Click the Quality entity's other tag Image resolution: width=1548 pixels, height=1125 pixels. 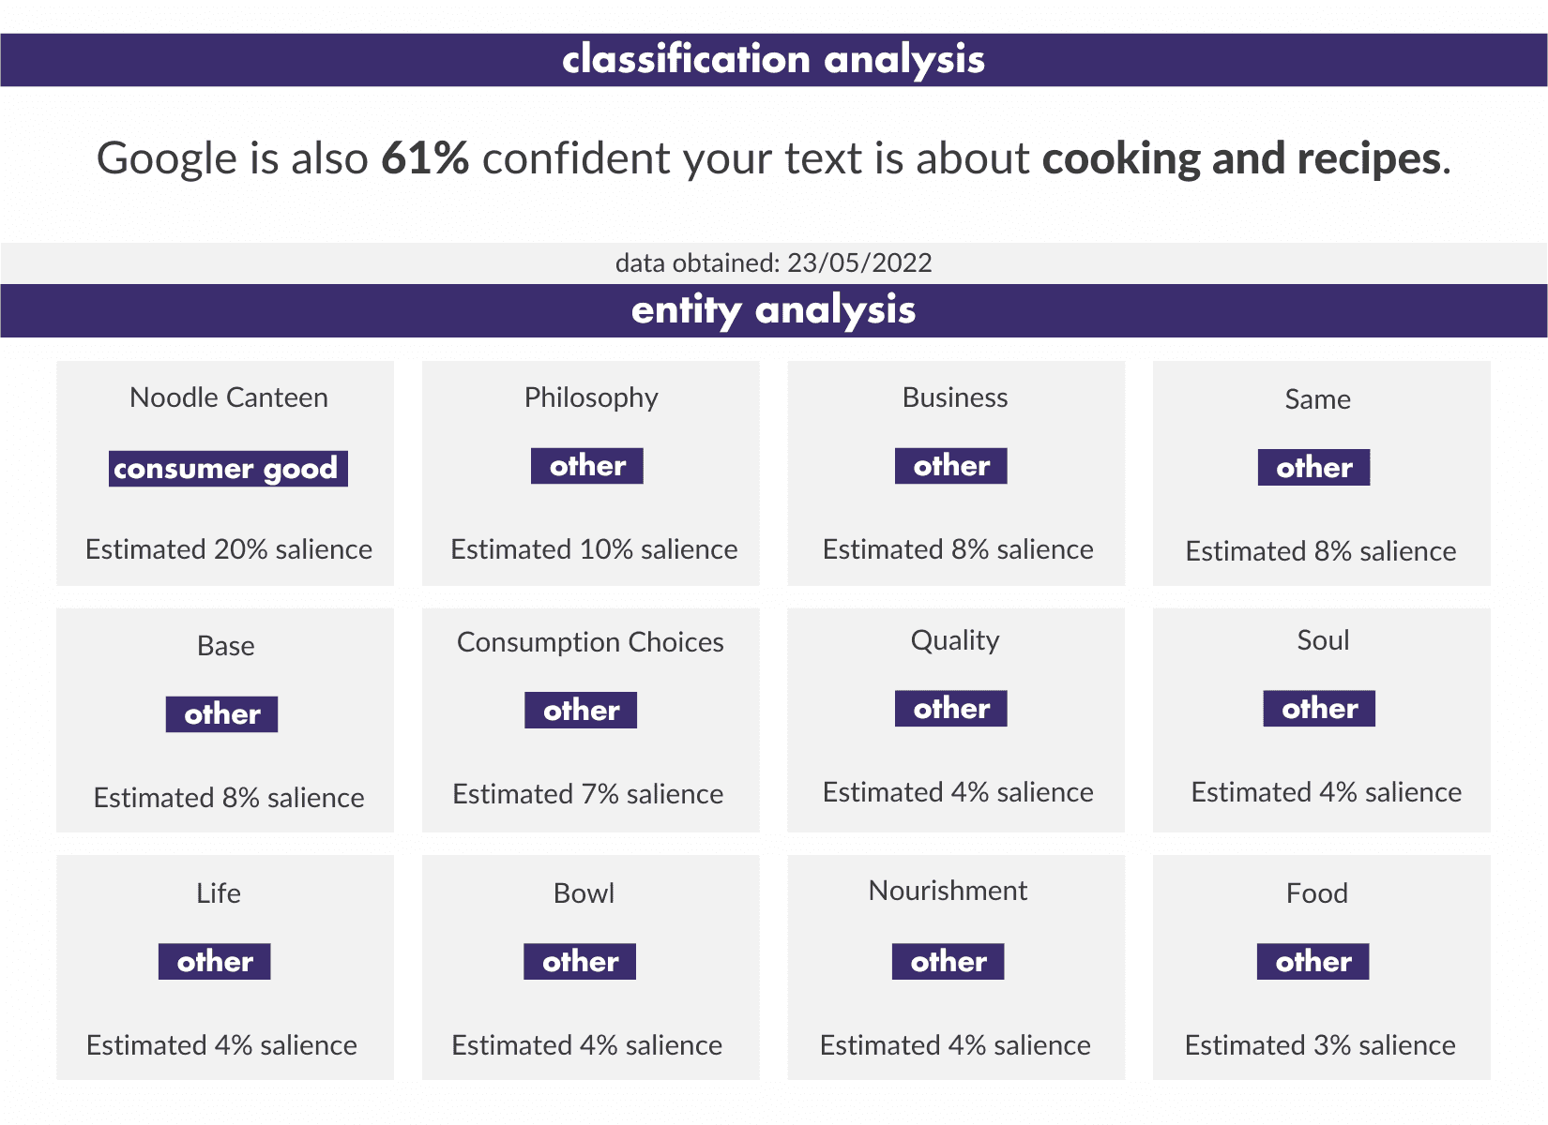click(x=951, y=709)
